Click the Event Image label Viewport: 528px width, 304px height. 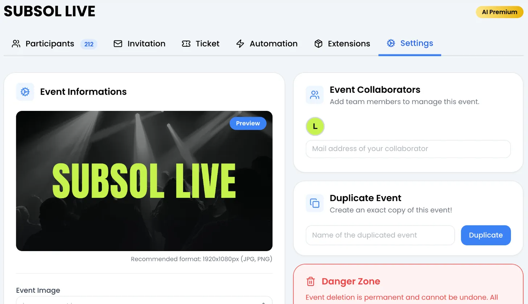tap(38, 290)
